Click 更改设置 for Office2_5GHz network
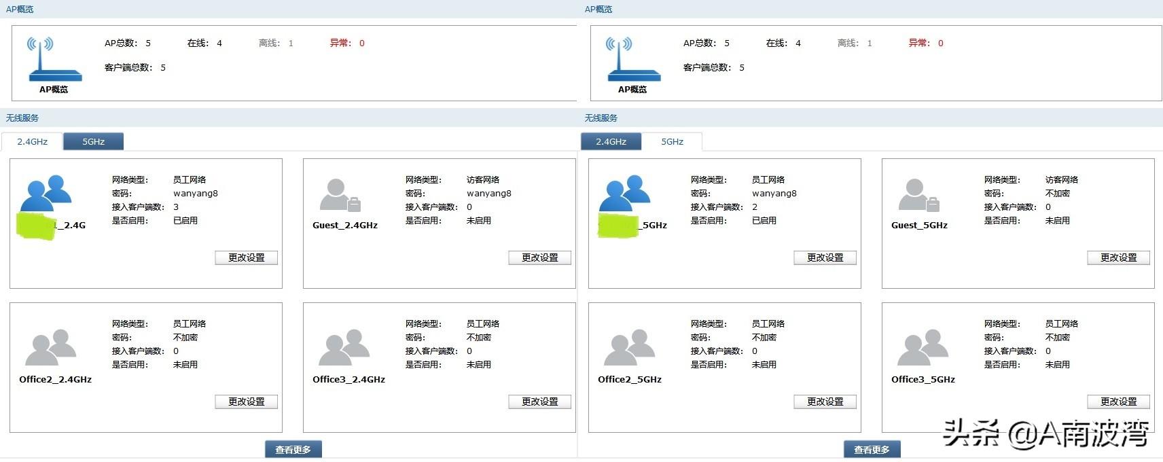 tap(825, 402)
